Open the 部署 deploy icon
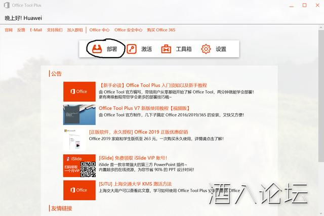Image resolution: width=324 pixels, height=216 pixels. click(97, 49)
